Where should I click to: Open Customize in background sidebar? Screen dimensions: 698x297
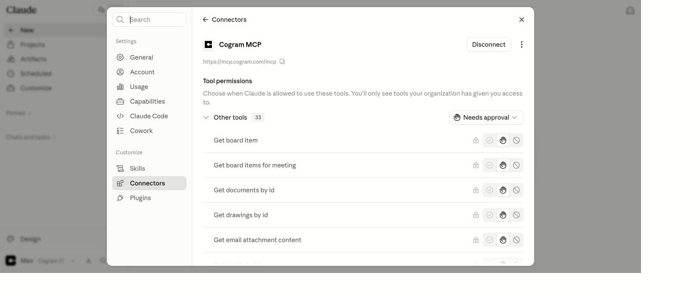click(x=36, y=88)
